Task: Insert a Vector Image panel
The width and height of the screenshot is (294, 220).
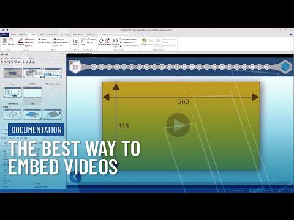Action: (45, 42)
